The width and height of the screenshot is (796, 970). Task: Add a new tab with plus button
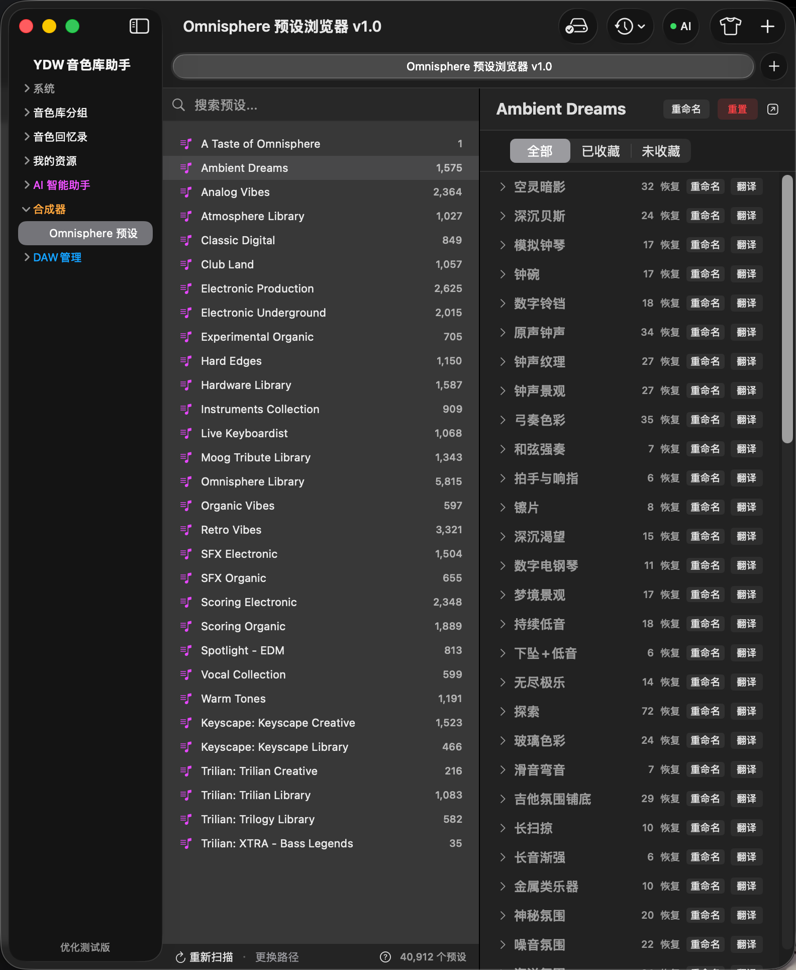tap(774, 66)
